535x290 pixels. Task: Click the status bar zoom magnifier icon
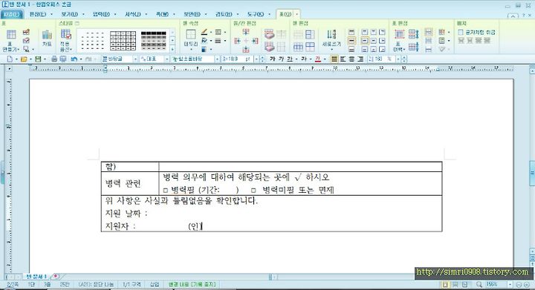479,285
